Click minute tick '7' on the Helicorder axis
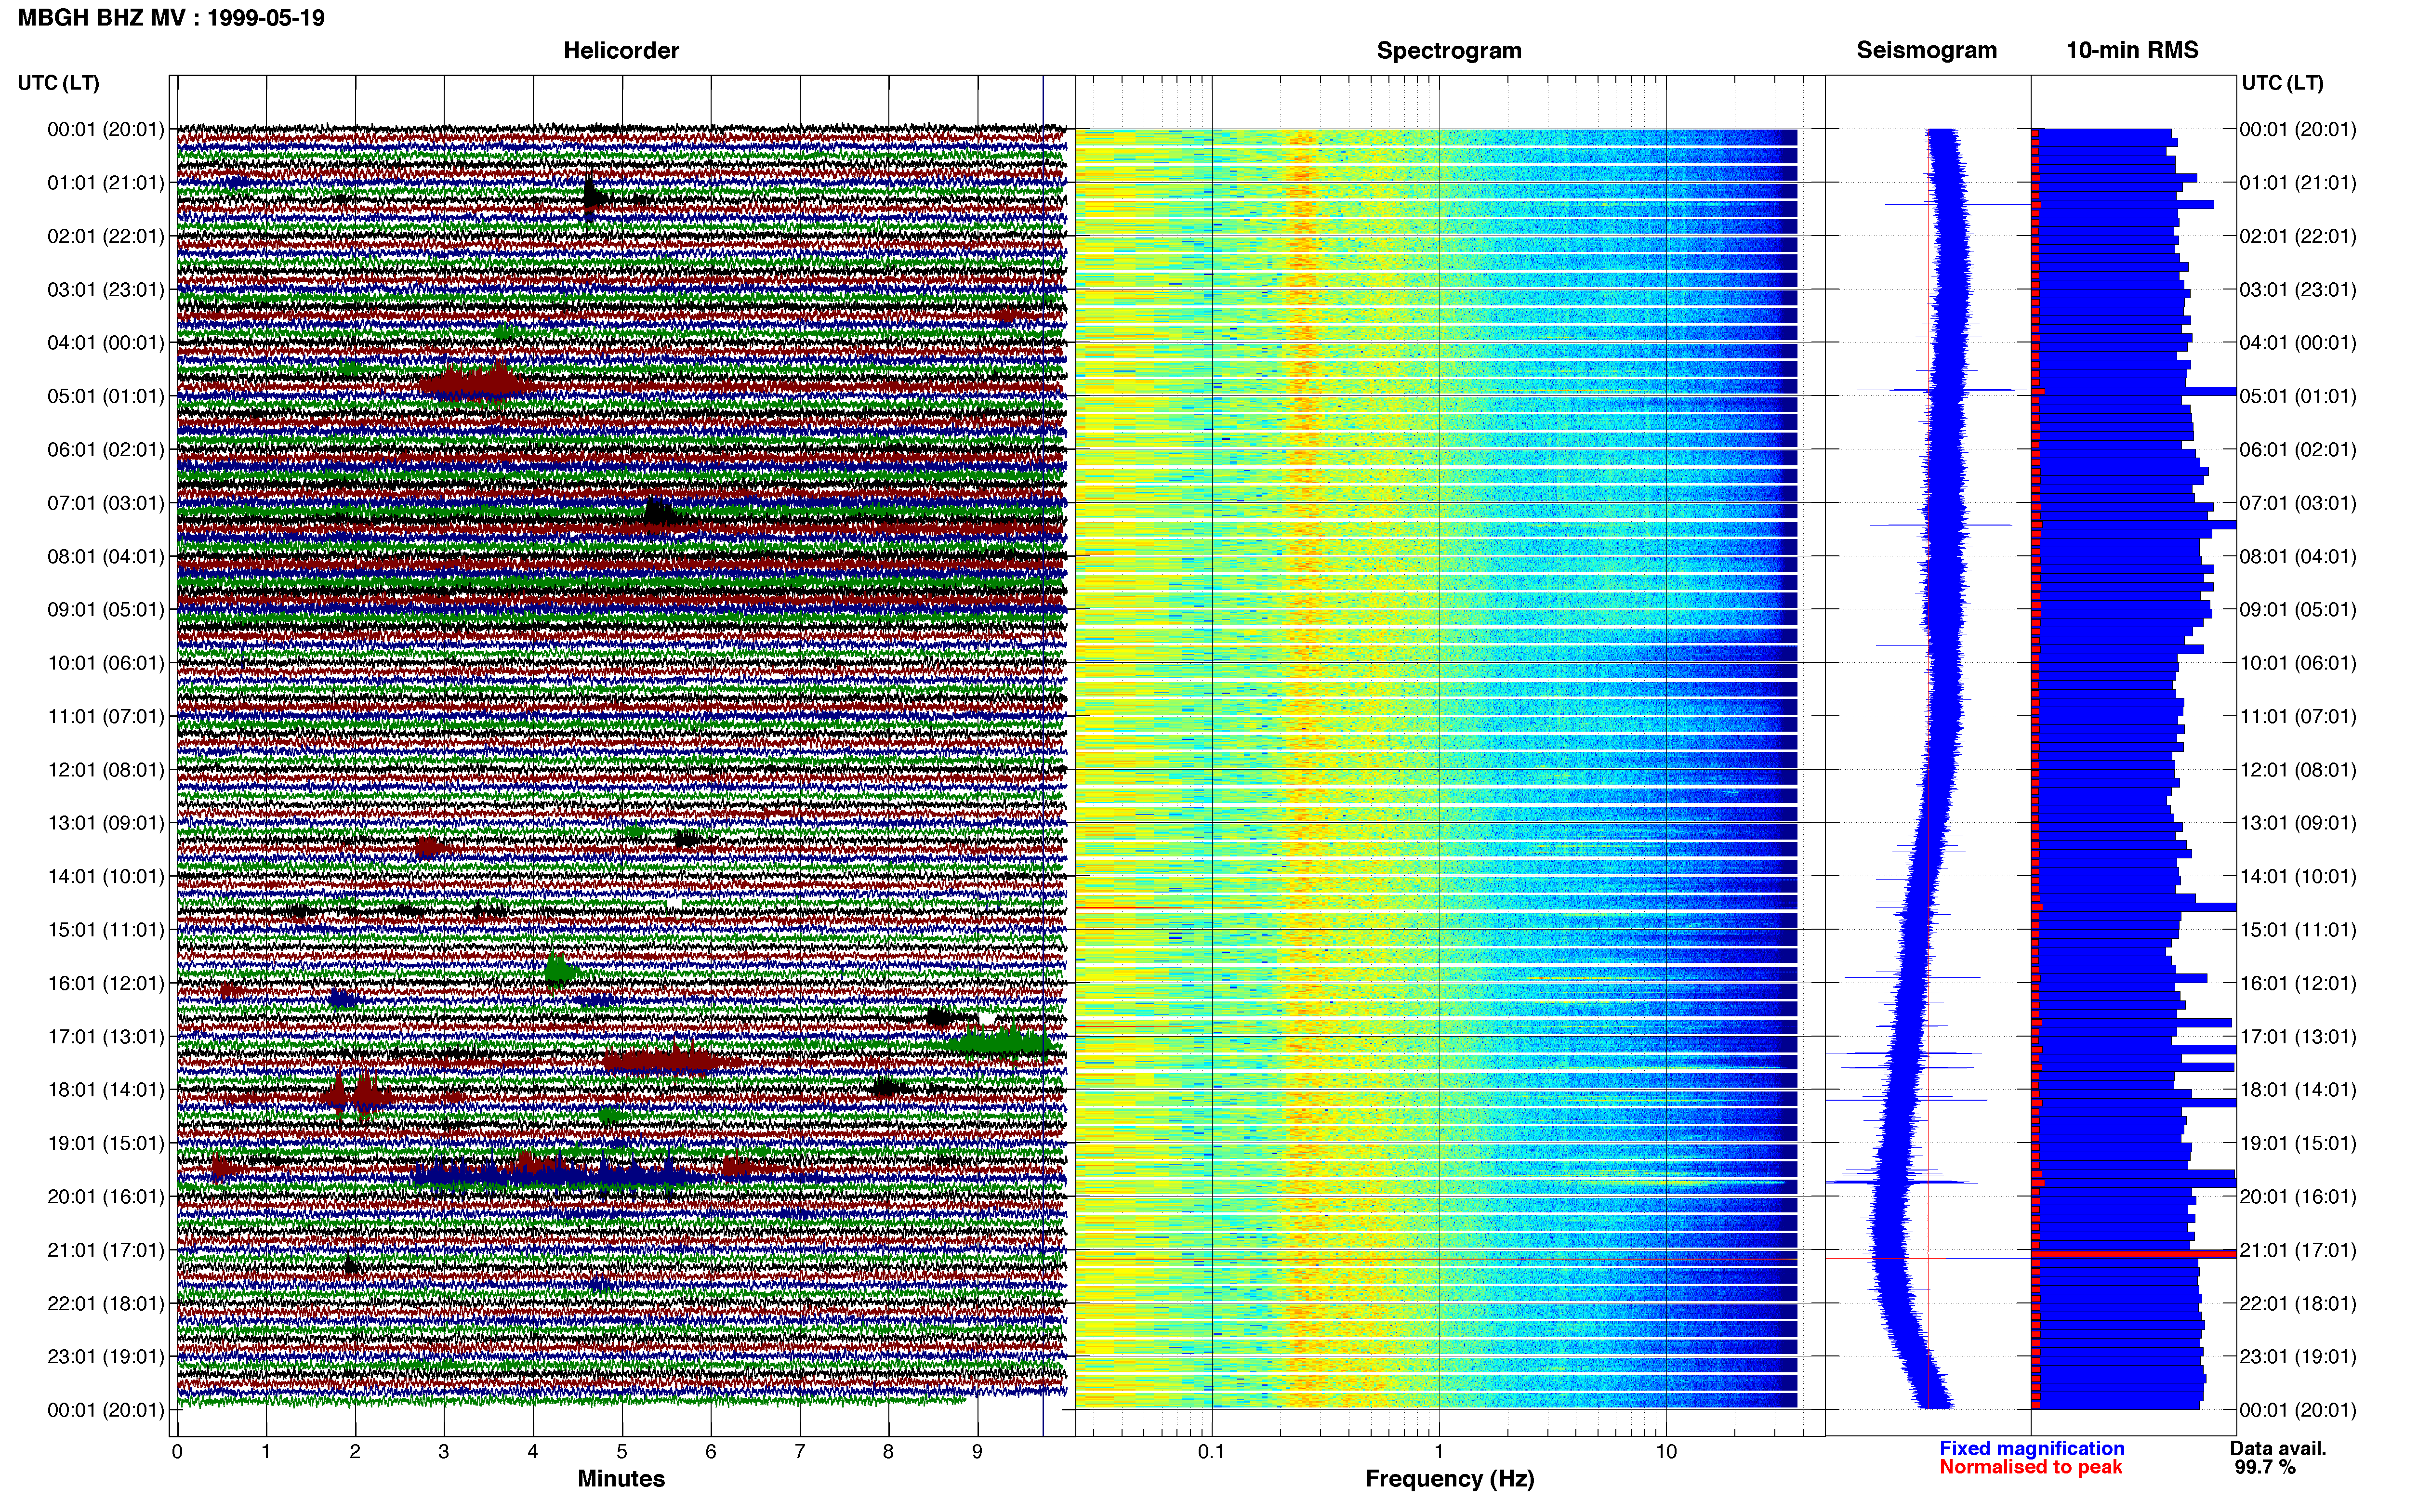The image size is (2418, 1512). pyautogui.click(x=800, y=1452)
